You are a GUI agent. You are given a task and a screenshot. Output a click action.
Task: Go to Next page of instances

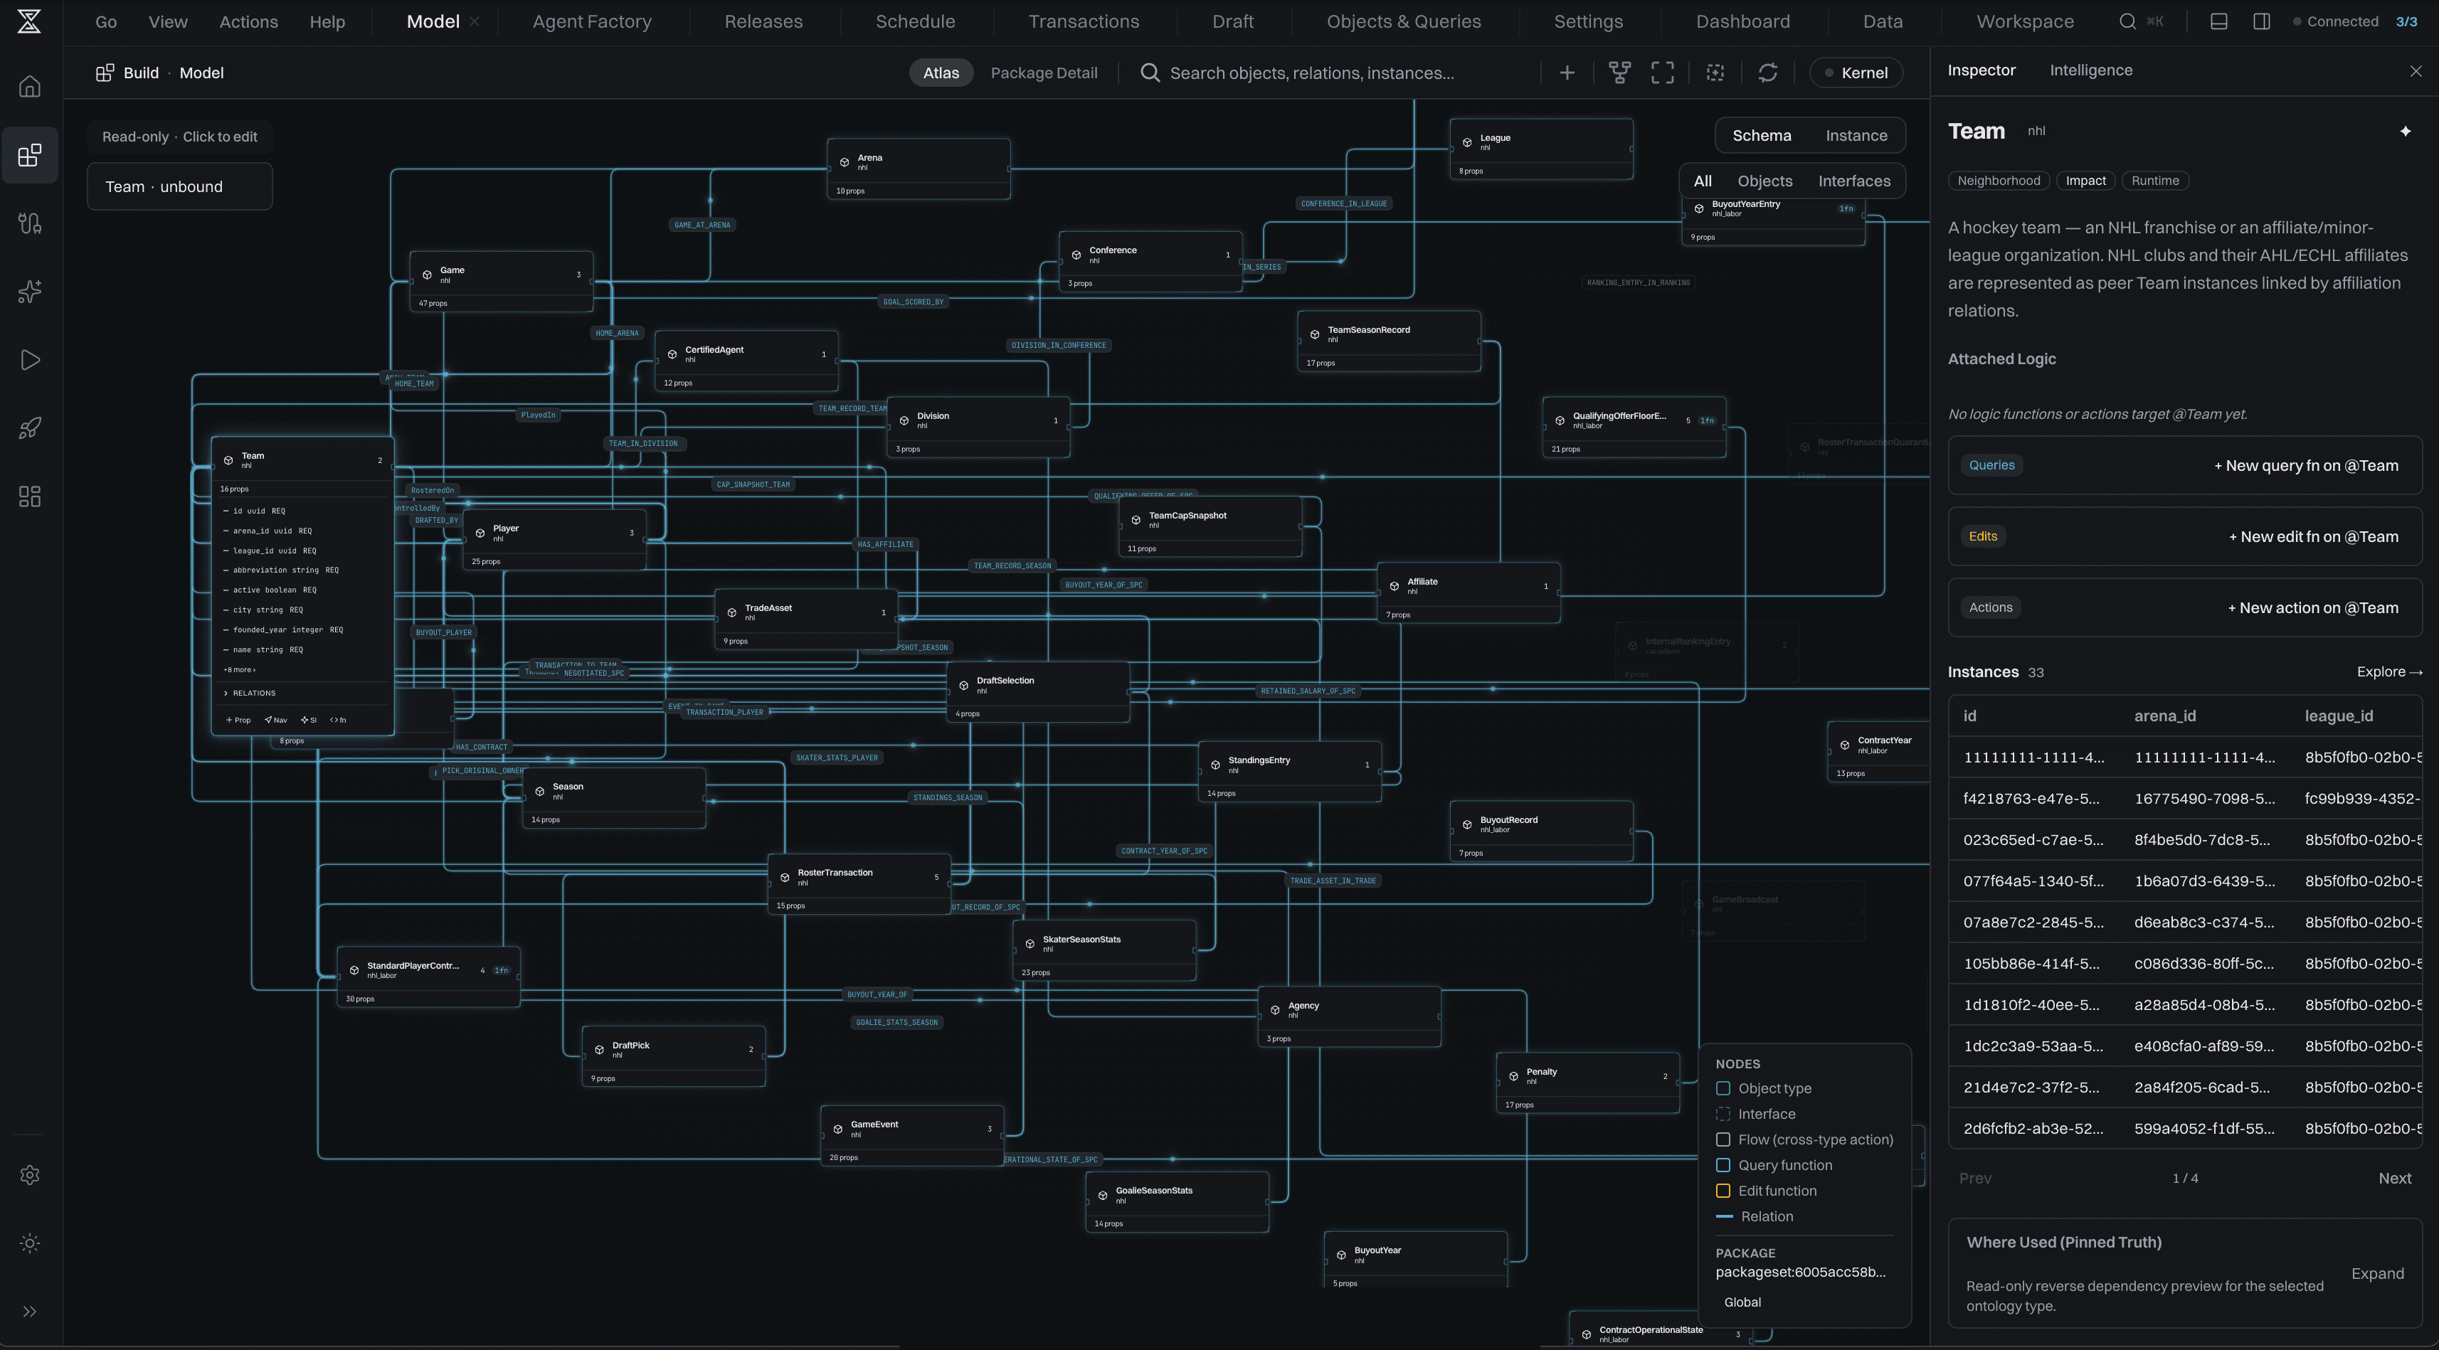tap(2394, 1178)
